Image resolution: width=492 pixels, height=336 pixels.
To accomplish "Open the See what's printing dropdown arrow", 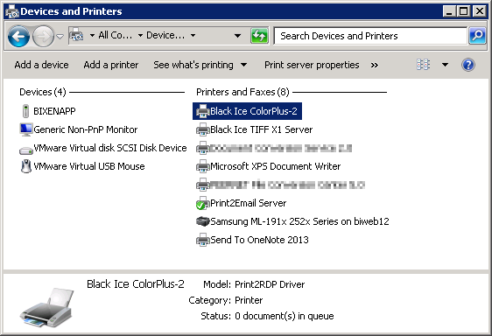I will [x=243, y=65].
